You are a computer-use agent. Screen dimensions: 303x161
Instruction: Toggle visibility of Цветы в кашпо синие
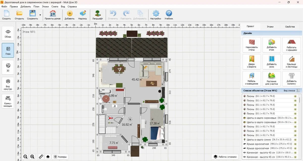[x=295, y=140]
